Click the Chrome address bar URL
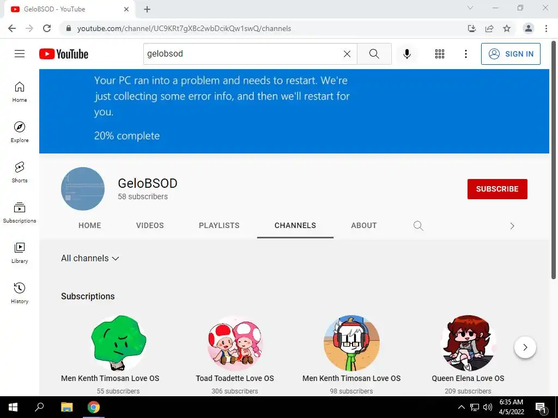Image resolution: width=558 pixels, height=418 pixels. click(x=184, y=28)
